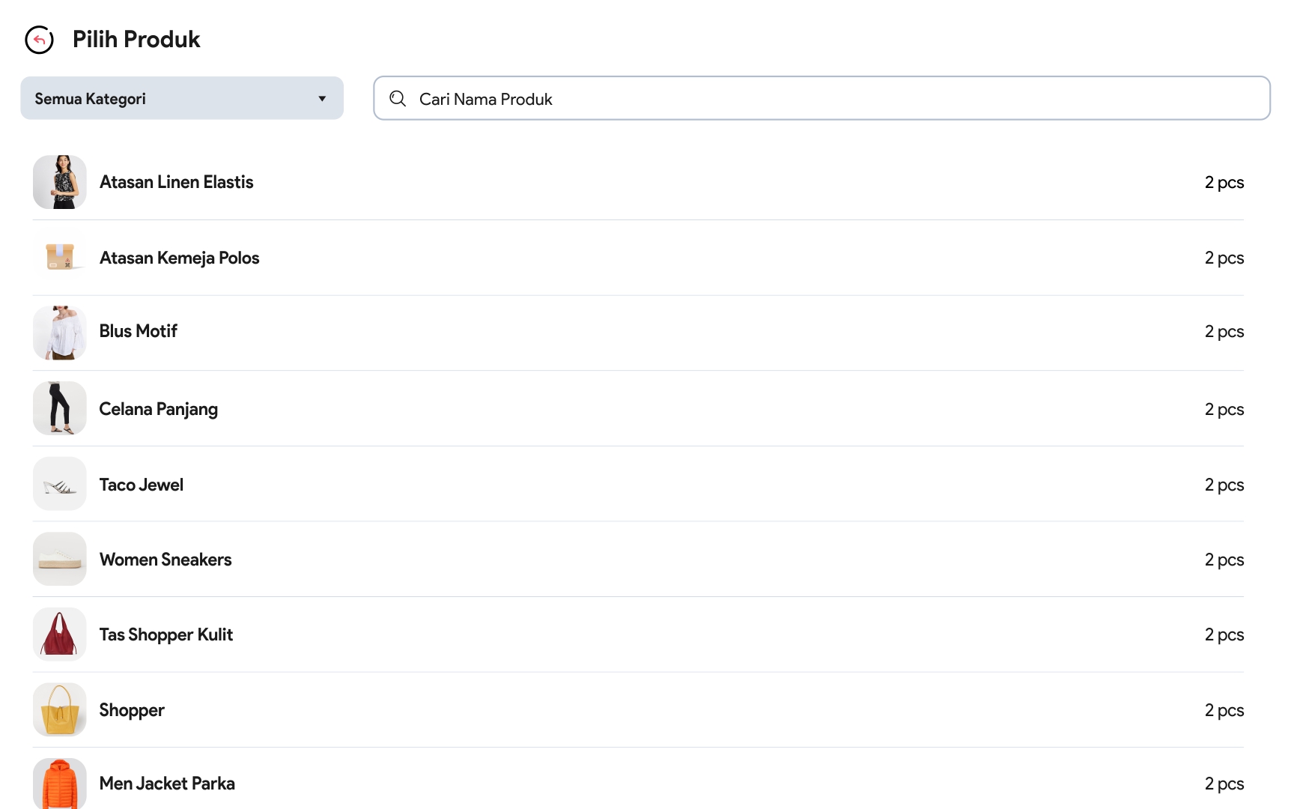The height and width of the screenshot is (809, 1294).
Task: Click the Women Sneakers product thumbnail
Action: coord(60,560)
